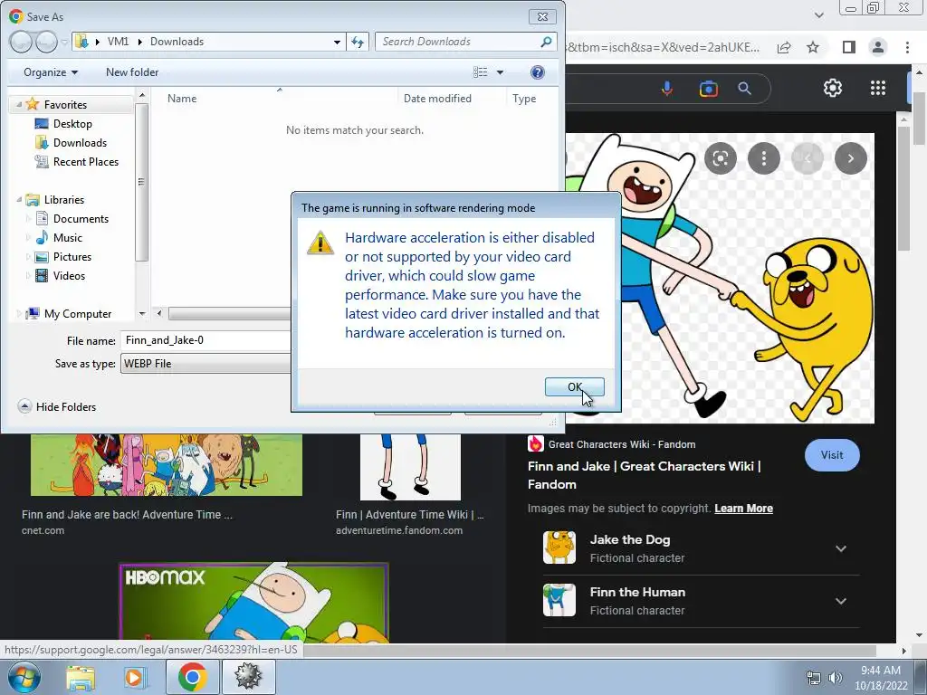Click the Visit button

832,455
